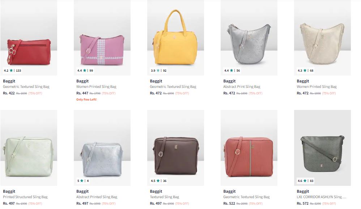This screenshot has height=209, width=361.
Task: Open the silver Abstract Print Sling Bag image
Action: pyautogui.click(x=249, y=38)
